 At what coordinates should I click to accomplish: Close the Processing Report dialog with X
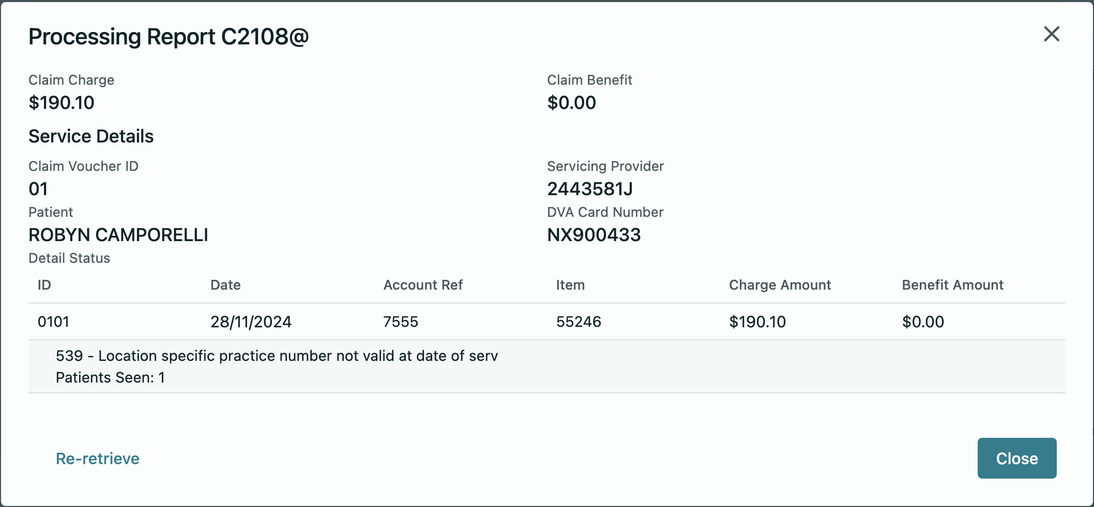(1051, 34)
